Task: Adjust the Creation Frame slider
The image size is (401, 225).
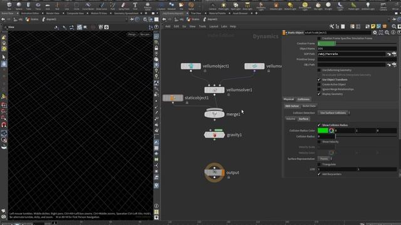Action: tap(366, 44)
